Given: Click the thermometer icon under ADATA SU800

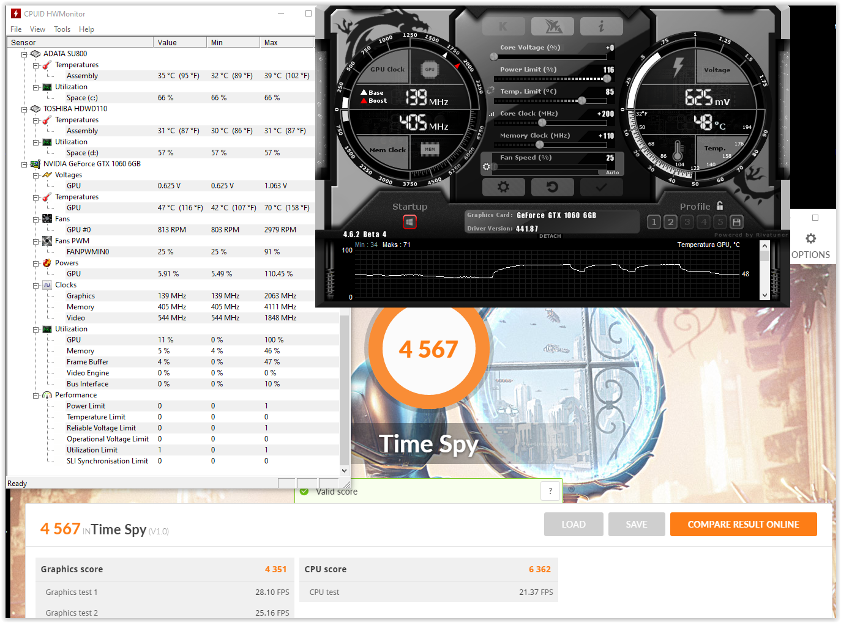Looking at the screenshot, I should coord(47,65).
